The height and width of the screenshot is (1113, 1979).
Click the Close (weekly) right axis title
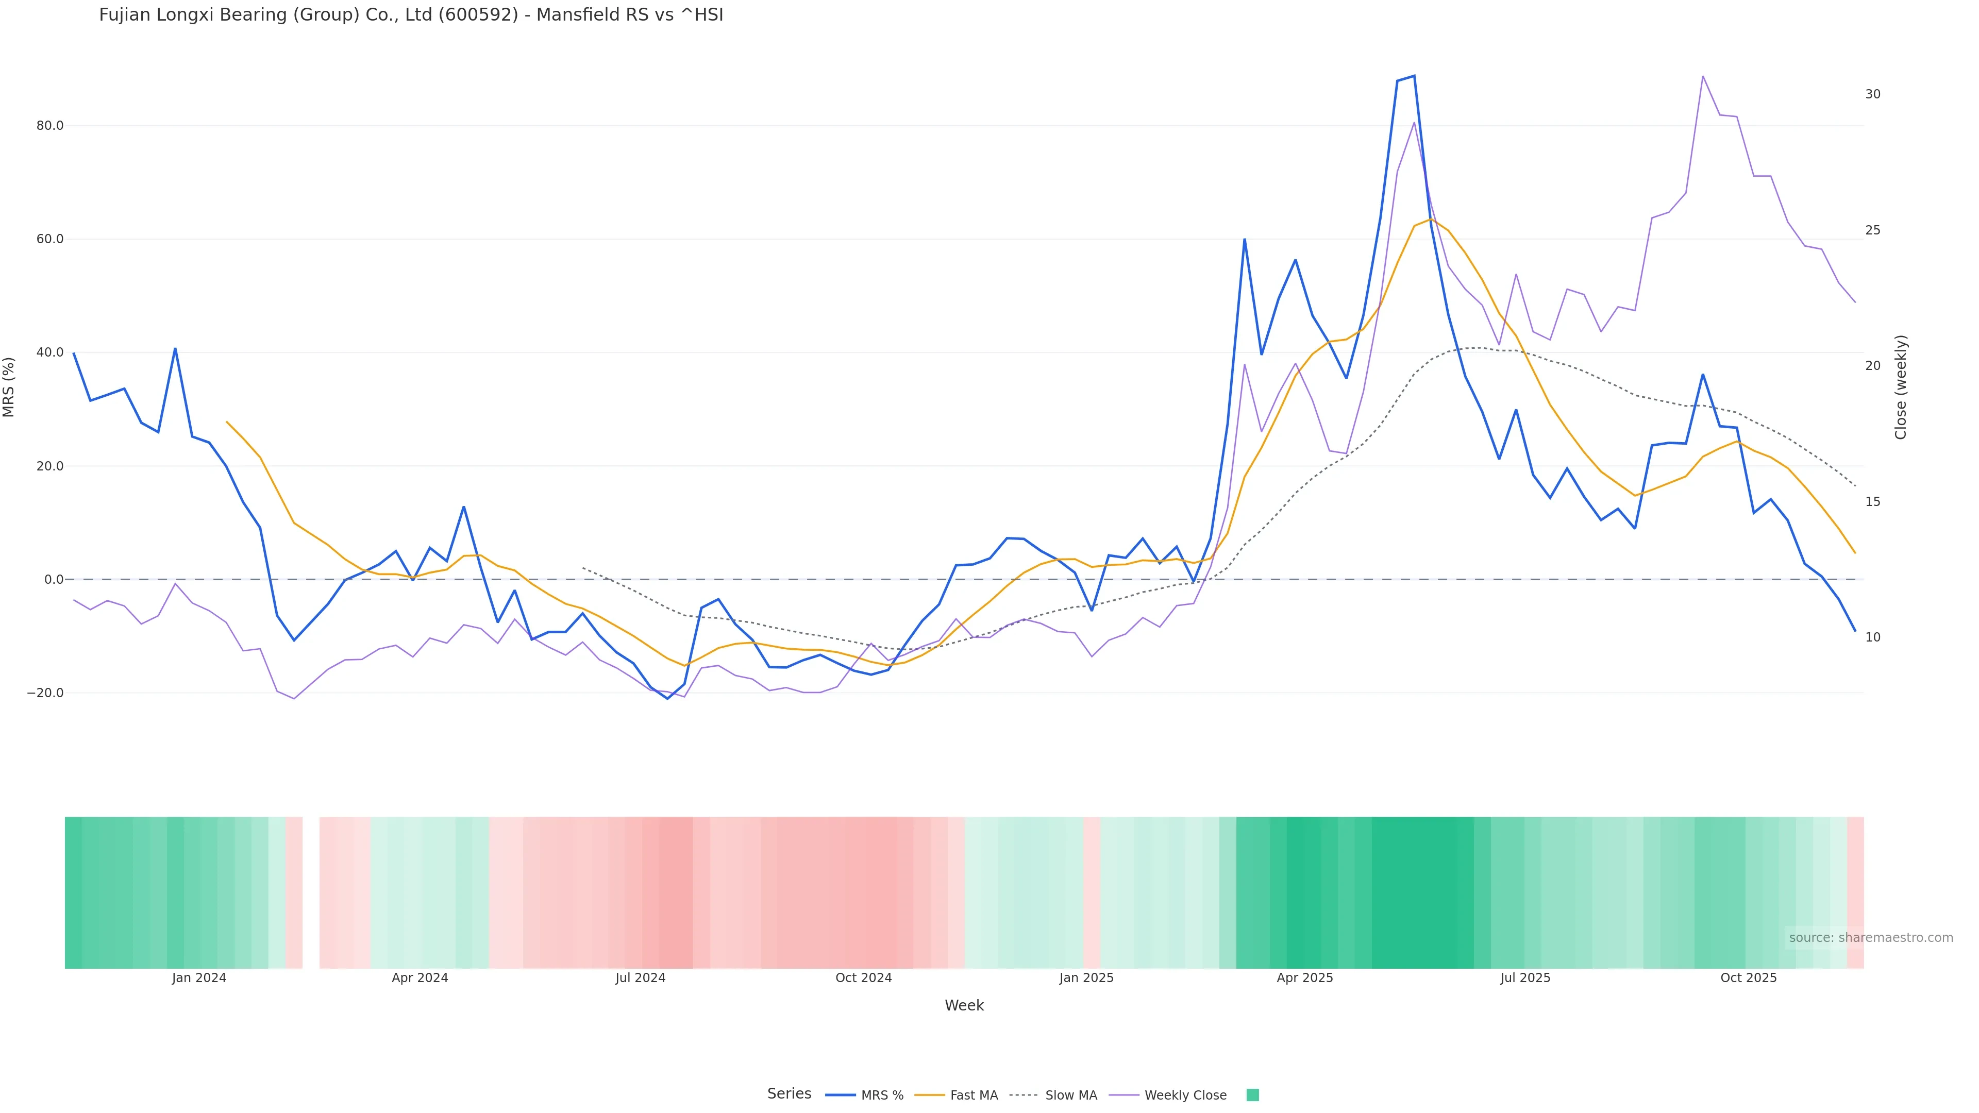click(x=1901, y=387)
